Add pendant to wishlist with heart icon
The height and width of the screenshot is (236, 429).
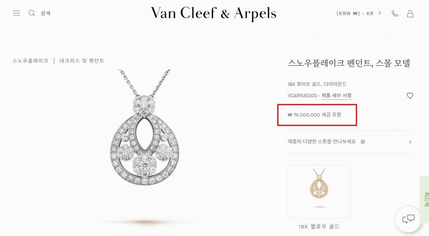tap(410, 96)
